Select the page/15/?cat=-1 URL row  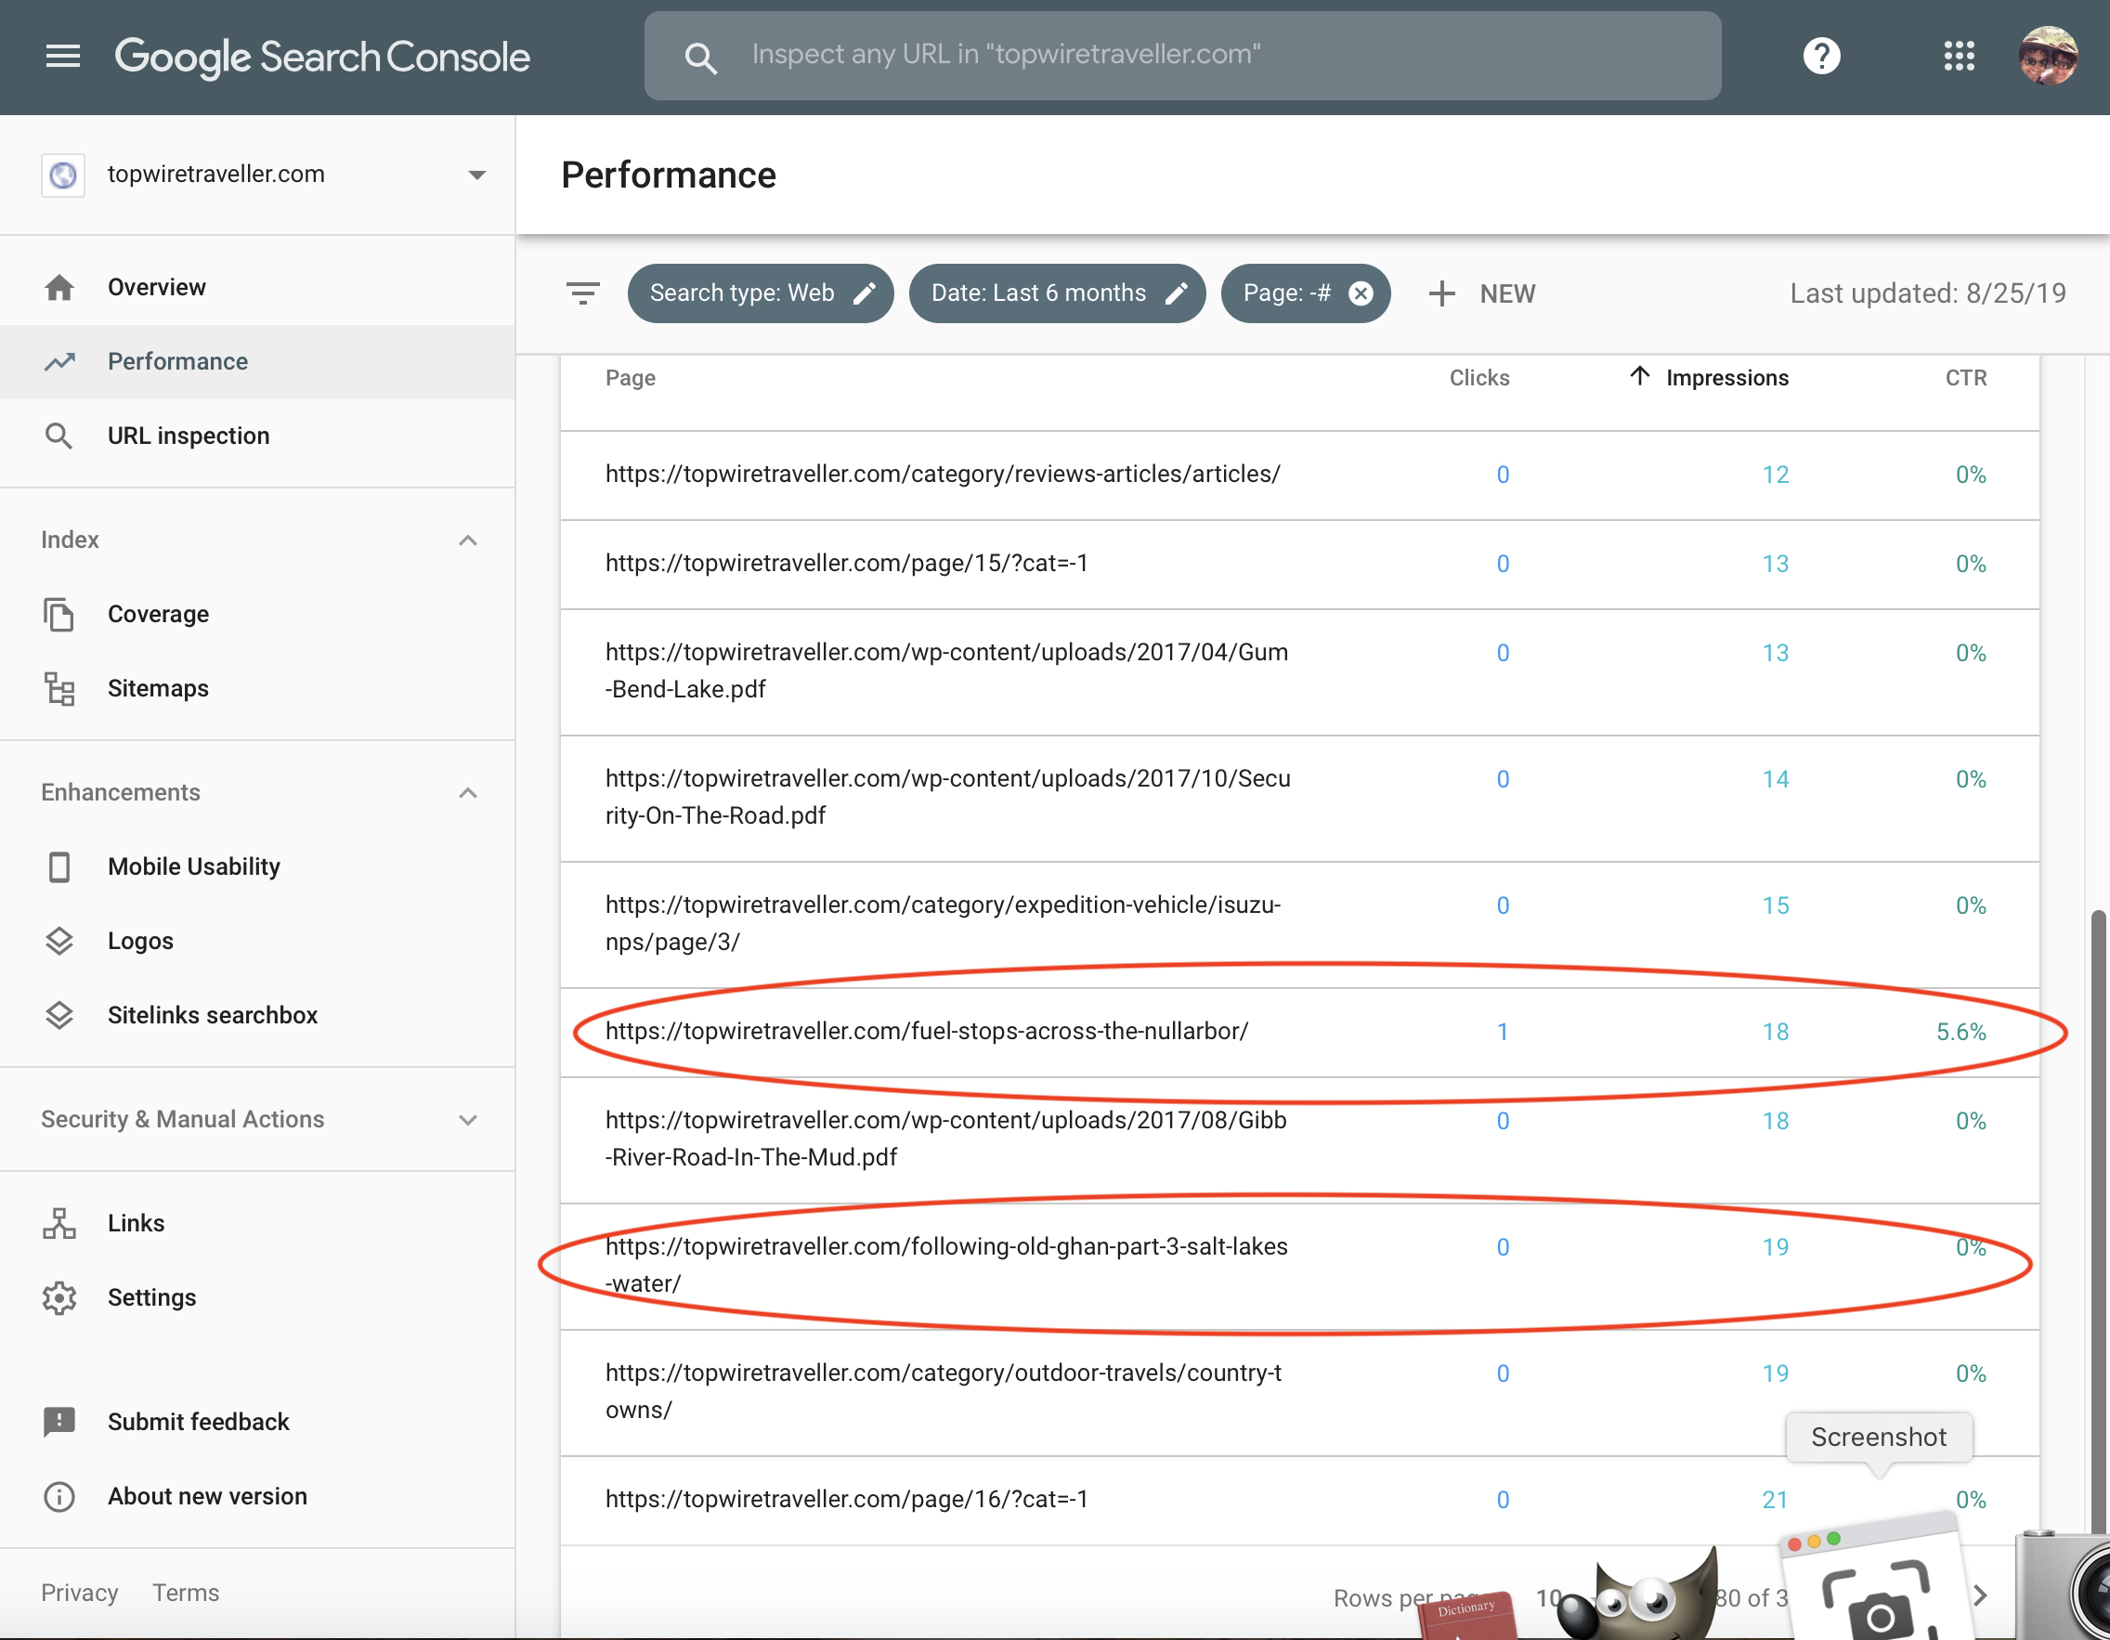(1299, 563)
